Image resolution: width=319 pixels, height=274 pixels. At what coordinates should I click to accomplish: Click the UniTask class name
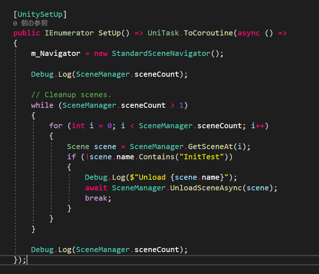click(164, 33)
